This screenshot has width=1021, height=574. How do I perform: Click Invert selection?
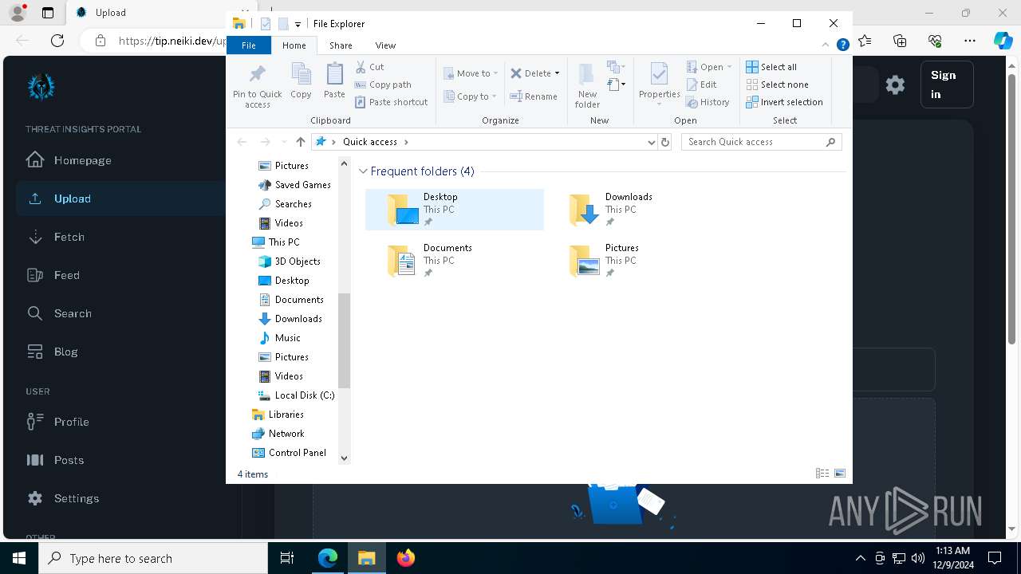[784, 102]
